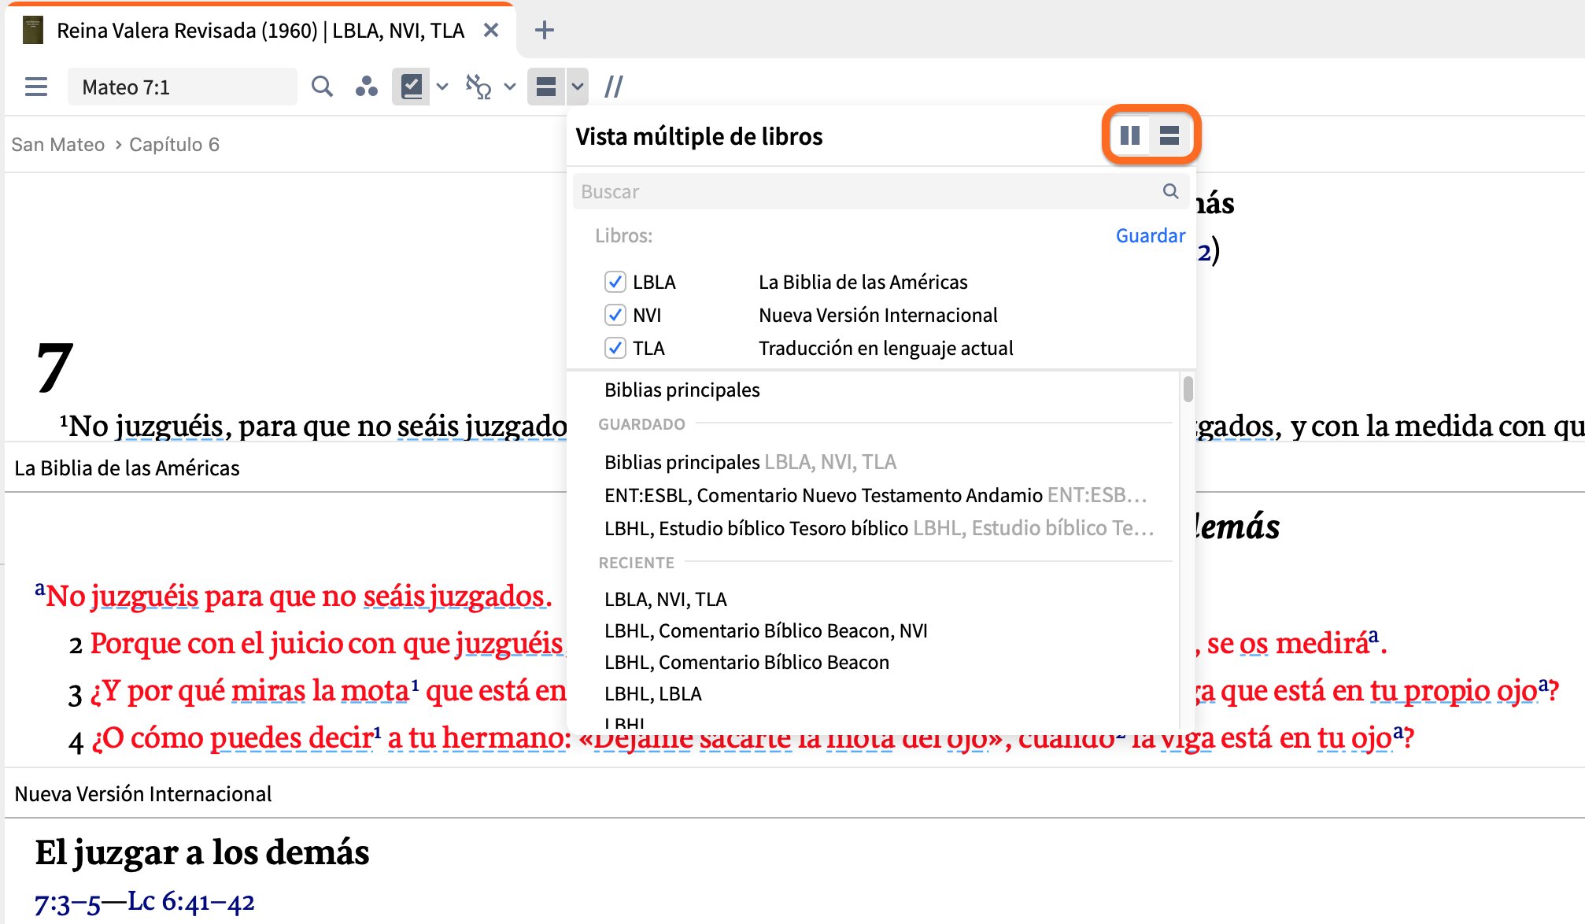The height and width of the screenshot is (924, 1585).
Task: Uncheck the NVI checkbox
Action: coord(615,315)
